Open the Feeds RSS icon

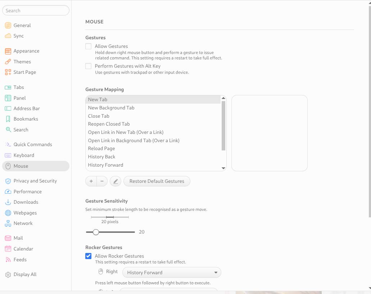pos(8,260)
